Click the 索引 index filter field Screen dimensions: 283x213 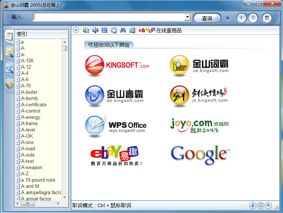[41, 34]
